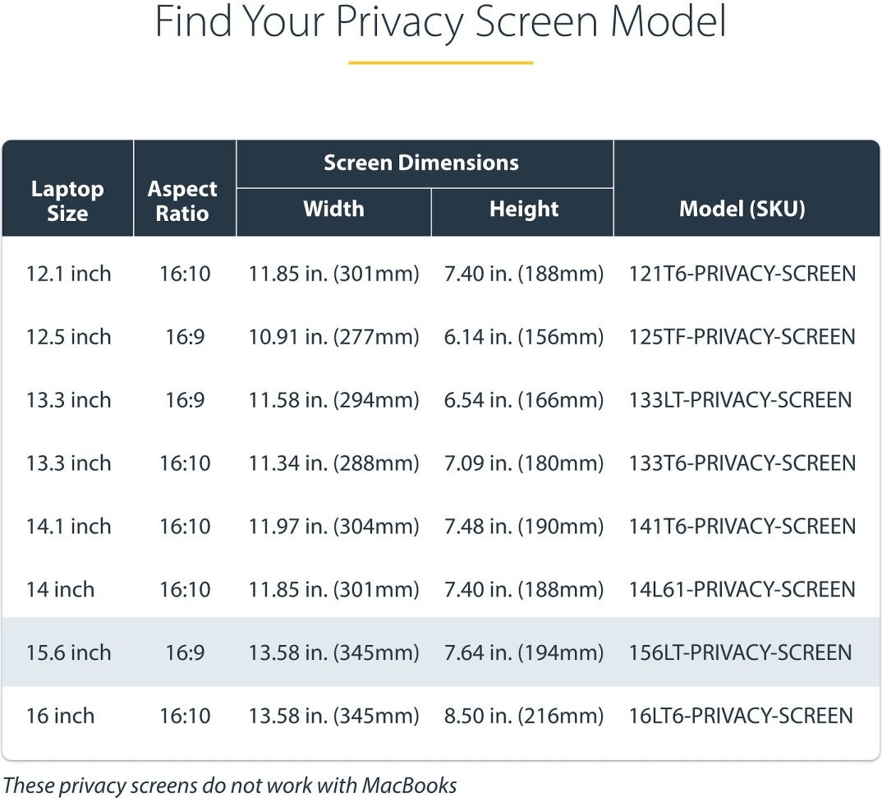882x802 pixels.
Task: Click the Find Your Privacy Screen Model heading
Action: tap(441, 23)
